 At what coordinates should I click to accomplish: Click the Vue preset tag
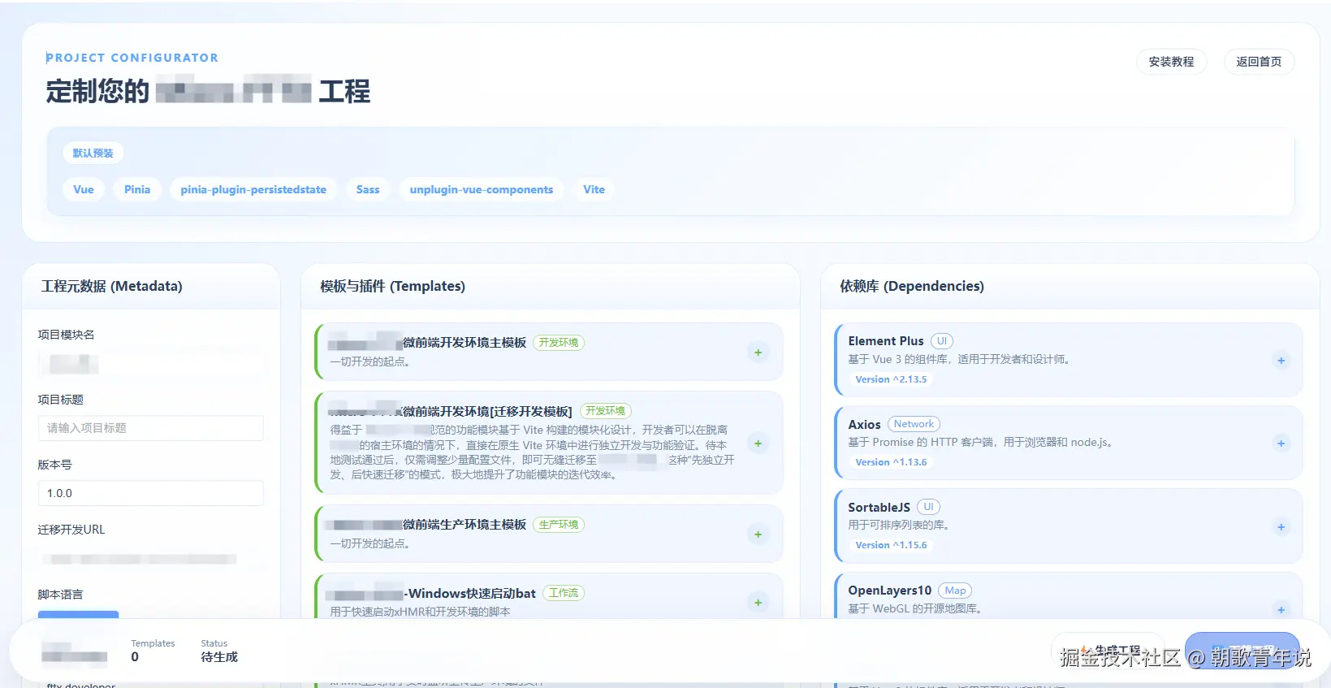tap(84, 189)
